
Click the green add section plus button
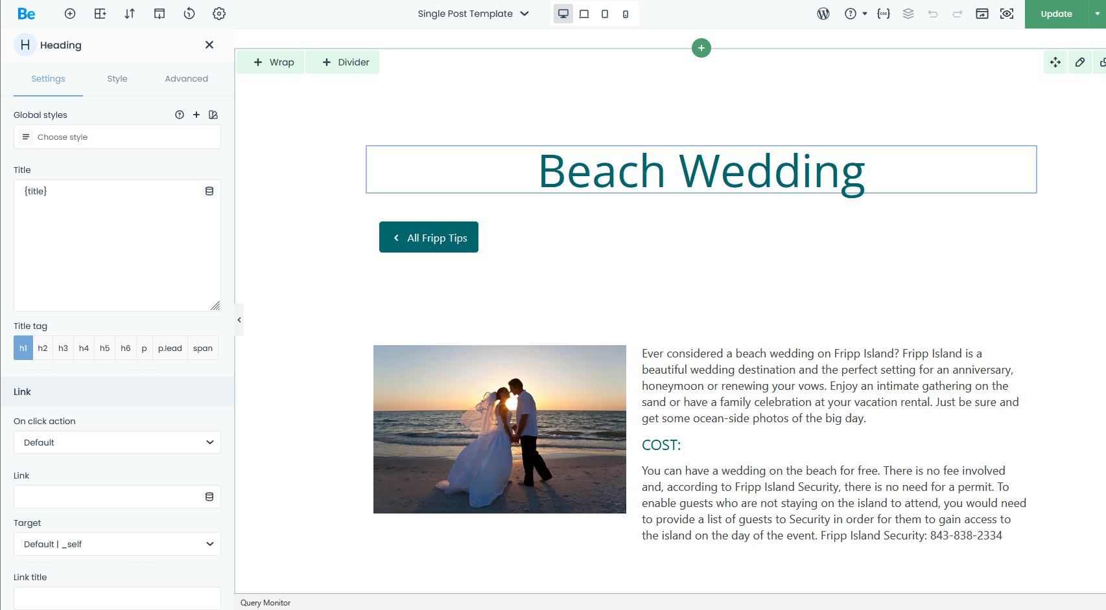[x=701, y=48]
